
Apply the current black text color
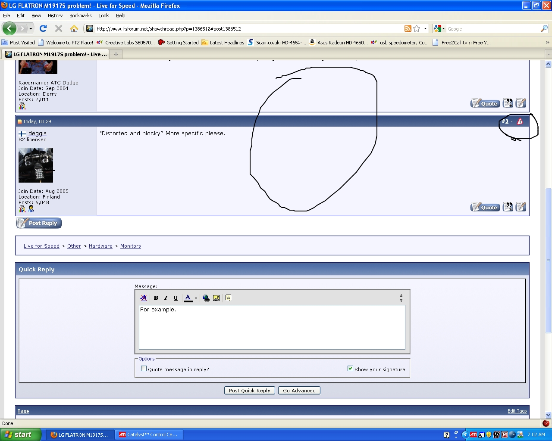[x=188, y=298]
